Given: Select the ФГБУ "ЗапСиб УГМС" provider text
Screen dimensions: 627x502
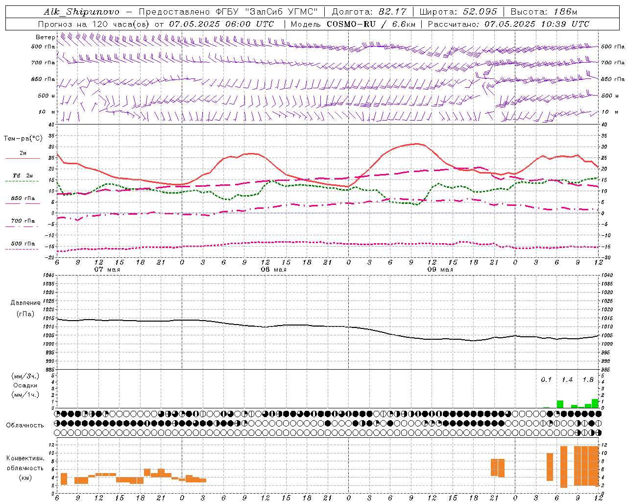Looking at the screenshot, I should (x=266, y=12).
